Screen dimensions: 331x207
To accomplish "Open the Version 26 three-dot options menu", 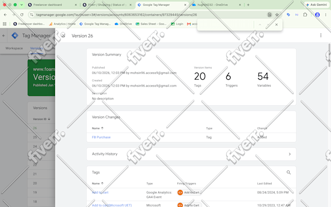I will 321,36.
